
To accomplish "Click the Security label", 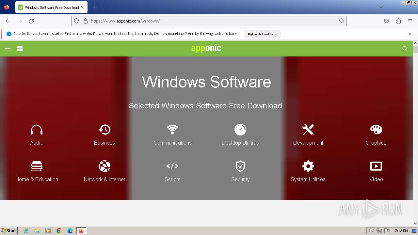I will (240, 179).
